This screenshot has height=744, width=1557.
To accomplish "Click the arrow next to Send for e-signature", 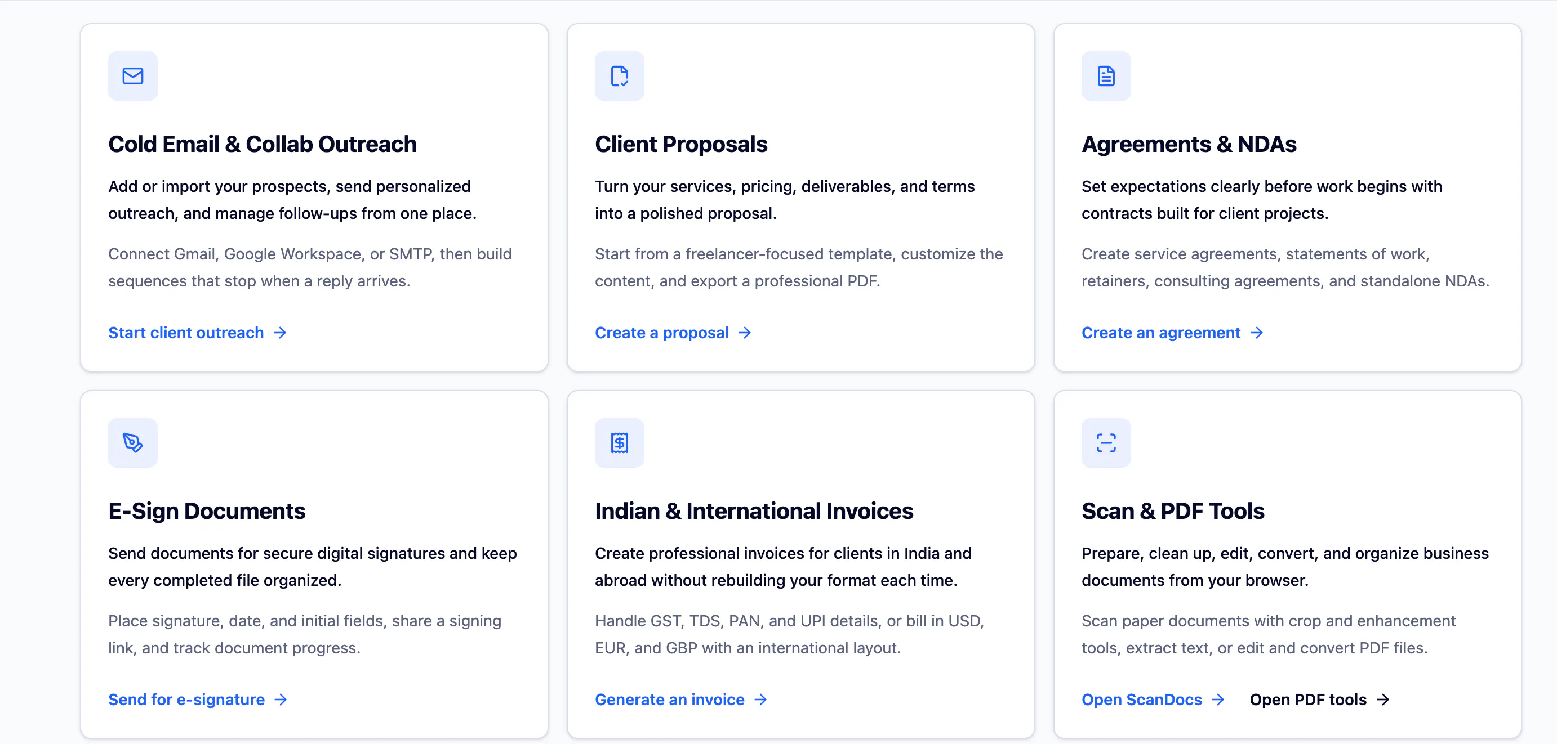I will point(281,700).
